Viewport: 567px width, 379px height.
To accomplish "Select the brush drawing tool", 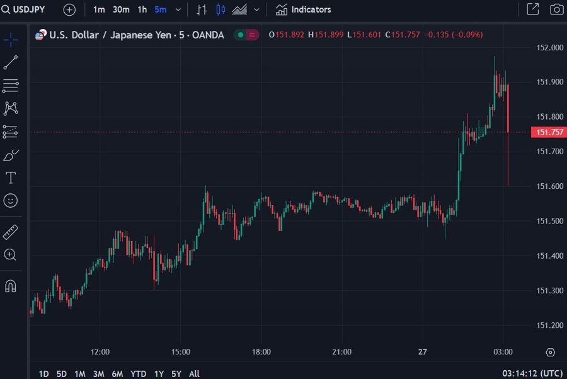I will (x=11, y=155).
